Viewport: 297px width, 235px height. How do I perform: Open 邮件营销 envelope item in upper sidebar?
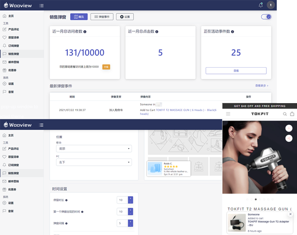(x=11, y=62)
